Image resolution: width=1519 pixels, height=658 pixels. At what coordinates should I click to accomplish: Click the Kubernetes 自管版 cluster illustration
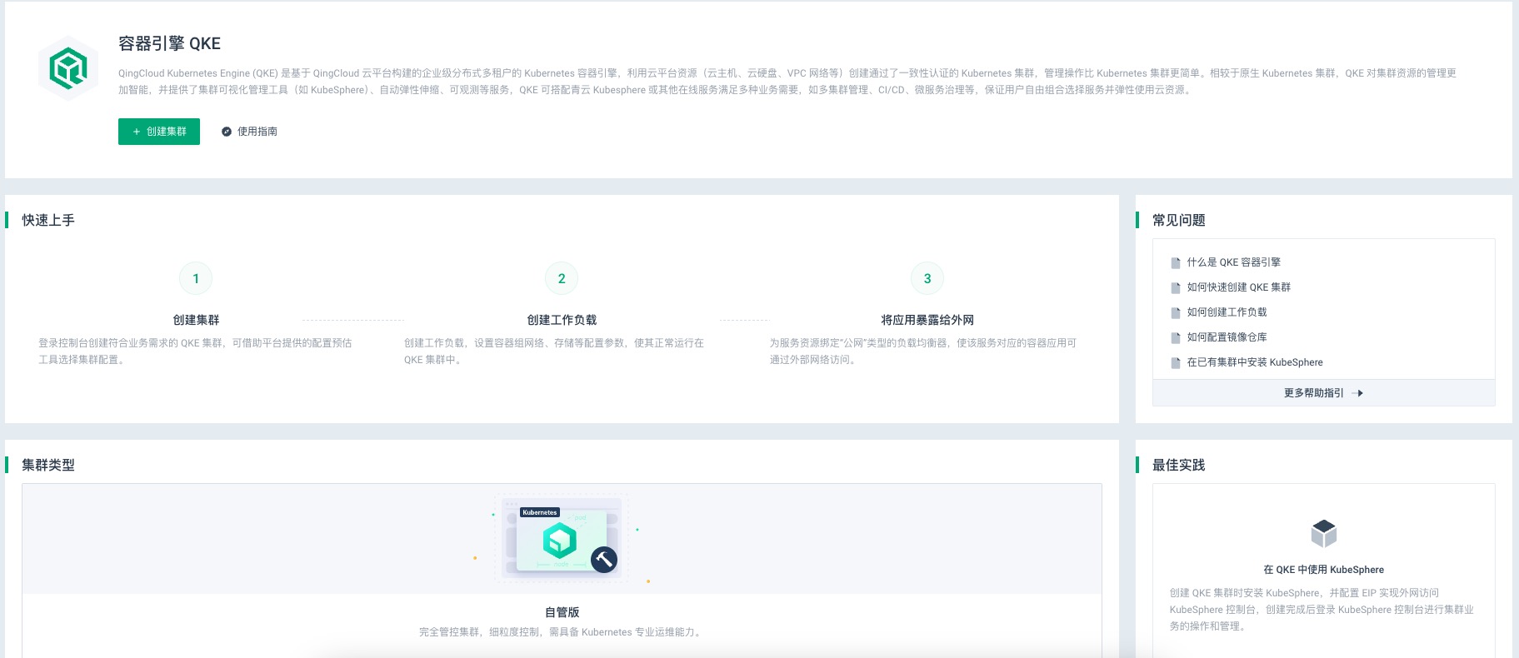coord(562,539)
